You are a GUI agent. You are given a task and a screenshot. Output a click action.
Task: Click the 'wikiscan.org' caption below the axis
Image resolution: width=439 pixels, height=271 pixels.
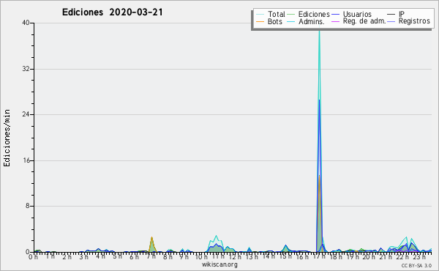click(x=219, y=264)
